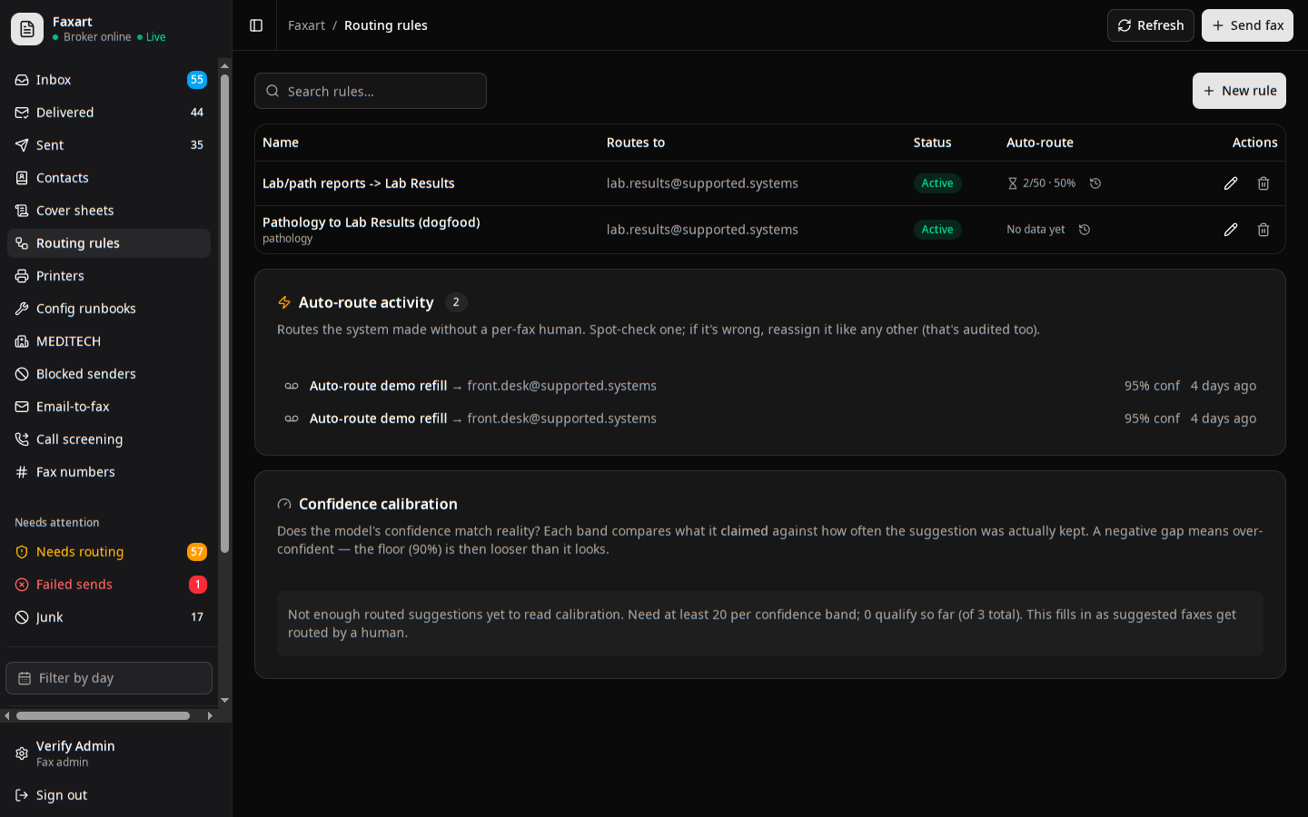1308x817 pixels.
Task: Click the Send fax button
Action: (1247, 25)
